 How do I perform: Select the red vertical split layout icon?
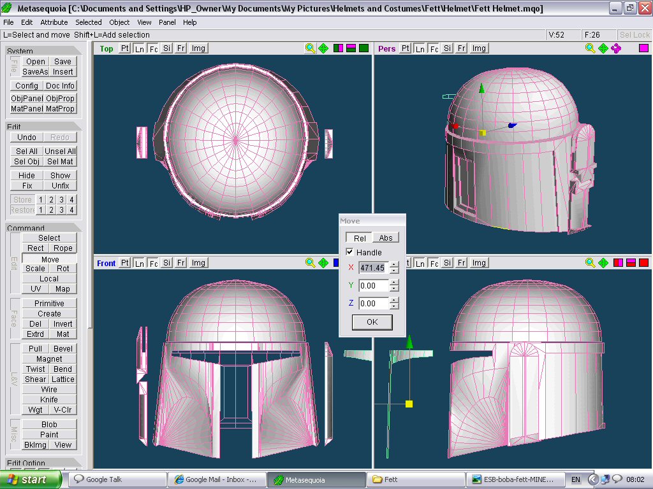point(618,263)
